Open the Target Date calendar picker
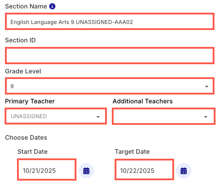The image size is (224, 194). pos(183,171)
